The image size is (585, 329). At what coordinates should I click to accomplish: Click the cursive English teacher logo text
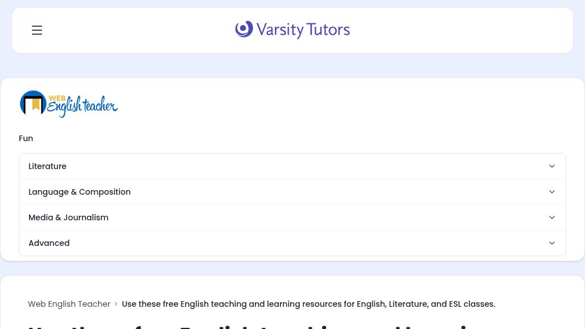[x=83, y=107]
